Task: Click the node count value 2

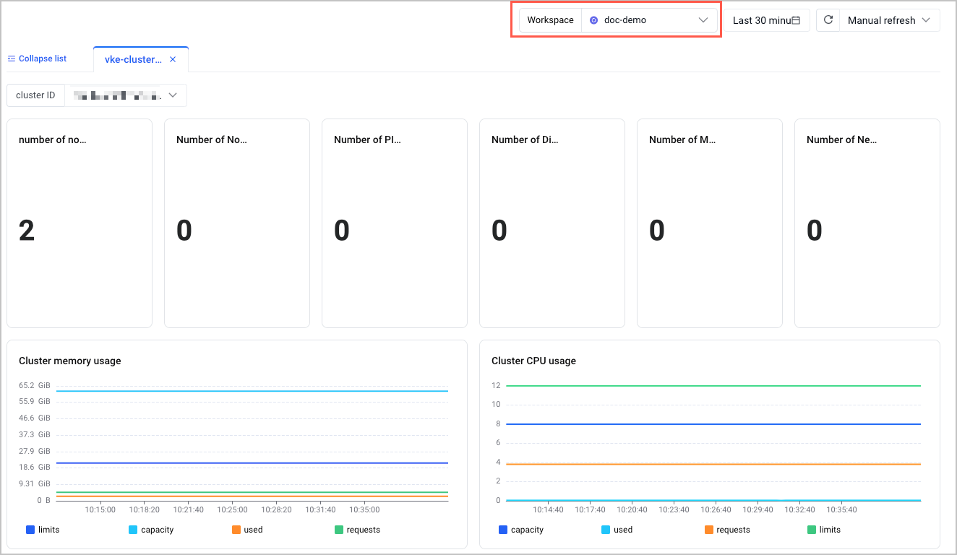Action: point(27,231)
